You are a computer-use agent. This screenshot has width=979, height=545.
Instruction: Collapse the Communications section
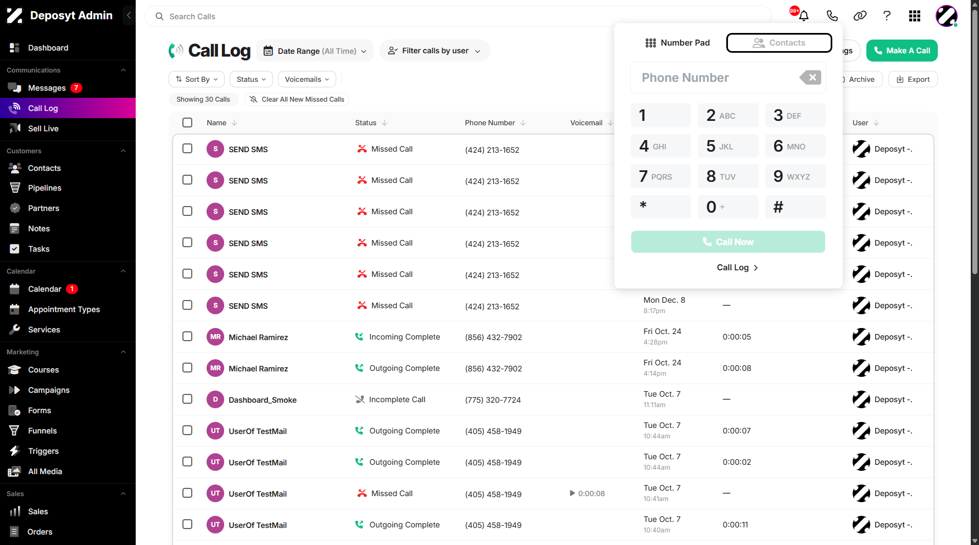click(123, 70)
